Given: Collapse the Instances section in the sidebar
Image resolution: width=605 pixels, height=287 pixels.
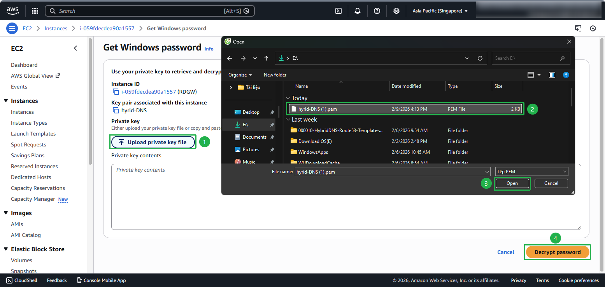Looking at the screenshot, I should (6, 101).
